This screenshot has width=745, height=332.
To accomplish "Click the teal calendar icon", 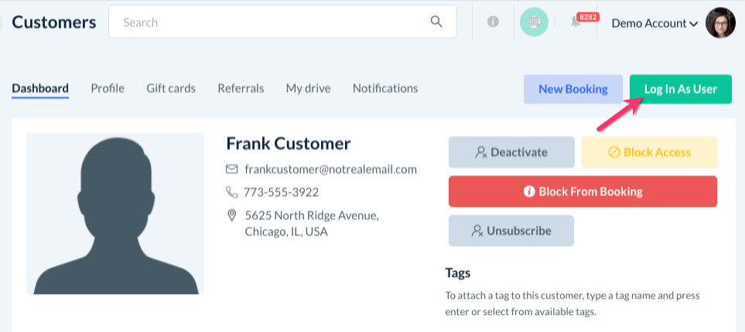I will [x=534, y=22].
